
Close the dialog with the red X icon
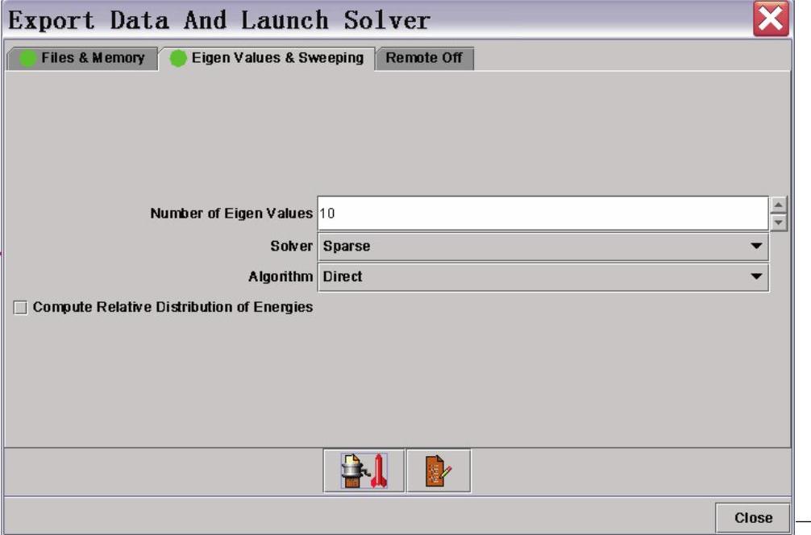tap(771, 20)
